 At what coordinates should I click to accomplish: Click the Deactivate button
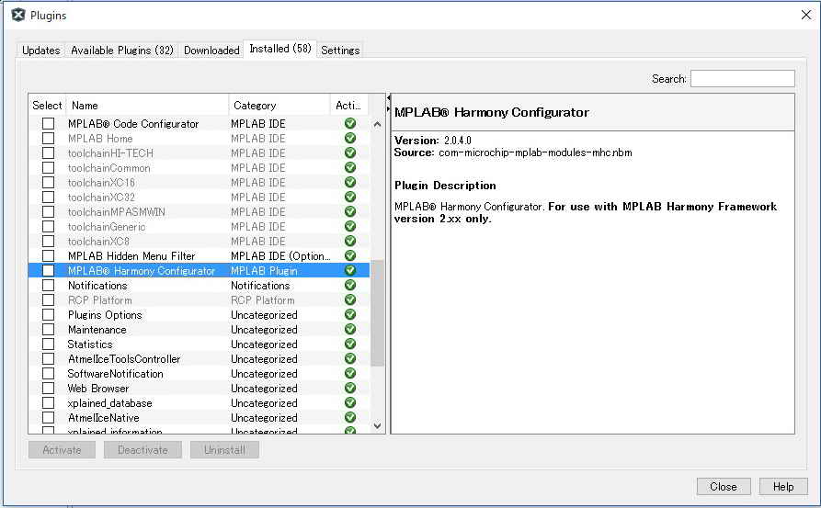[143, 450]
